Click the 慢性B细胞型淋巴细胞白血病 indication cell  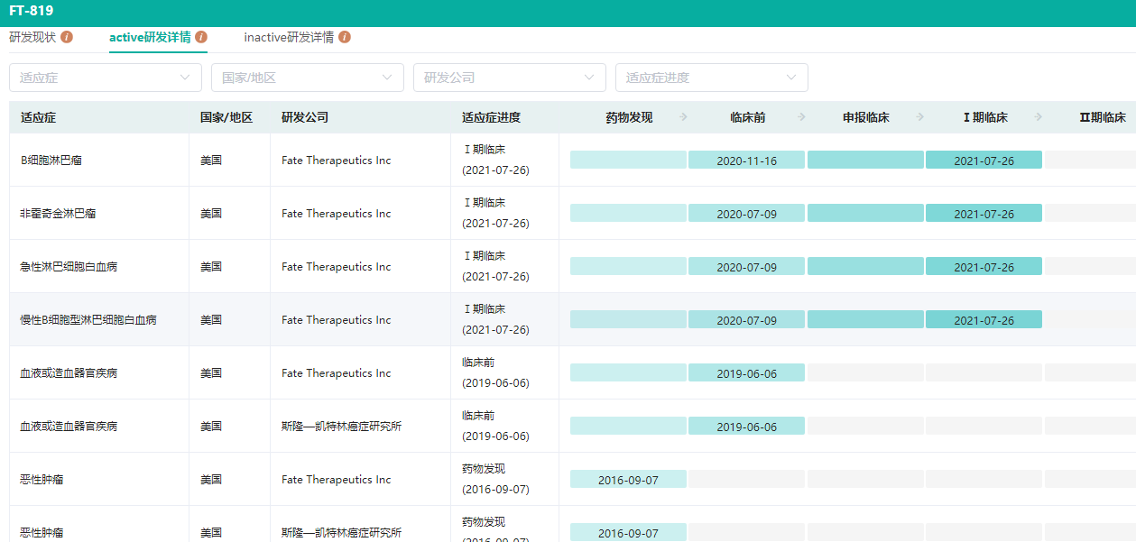coord(88,320)
